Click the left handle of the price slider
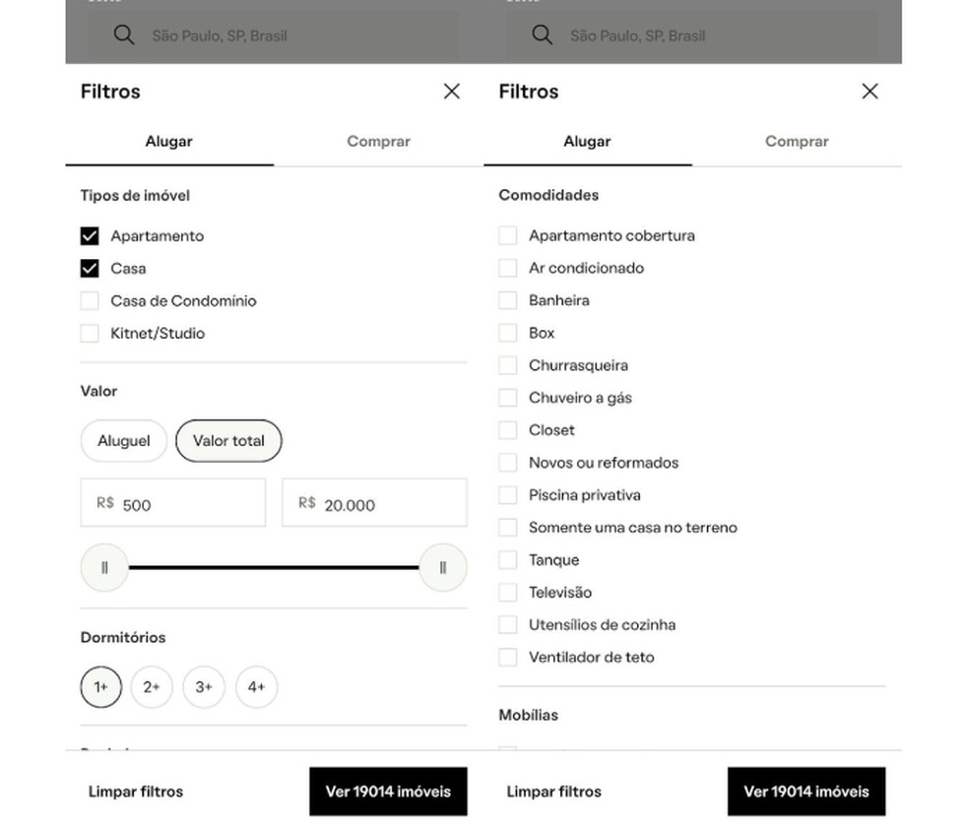 104,567
